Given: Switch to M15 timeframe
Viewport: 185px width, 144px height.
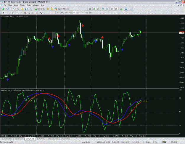Looking at the screenshot, I should tap(66, 13).
